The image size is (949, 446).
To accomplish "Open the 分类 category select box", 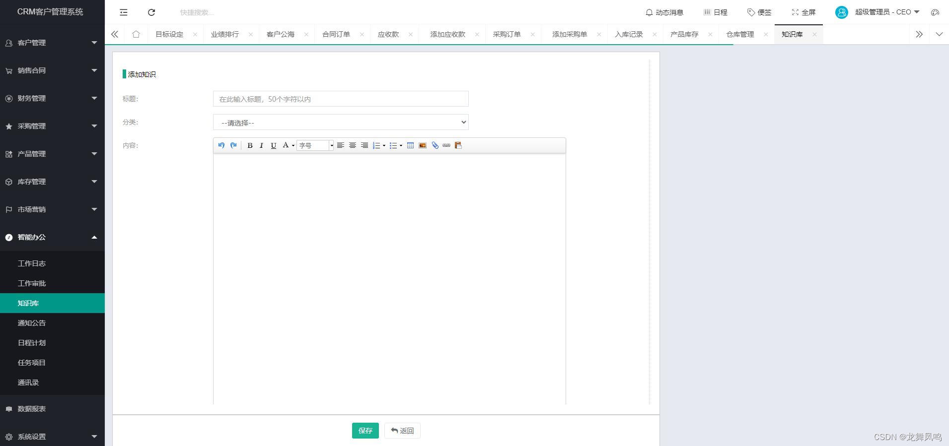I will [341, 122].
